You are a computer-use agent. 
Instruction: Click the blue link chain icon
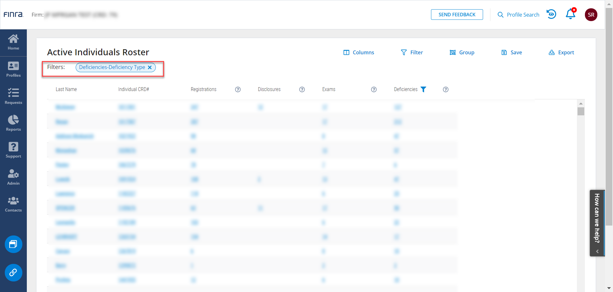point(13,273)
